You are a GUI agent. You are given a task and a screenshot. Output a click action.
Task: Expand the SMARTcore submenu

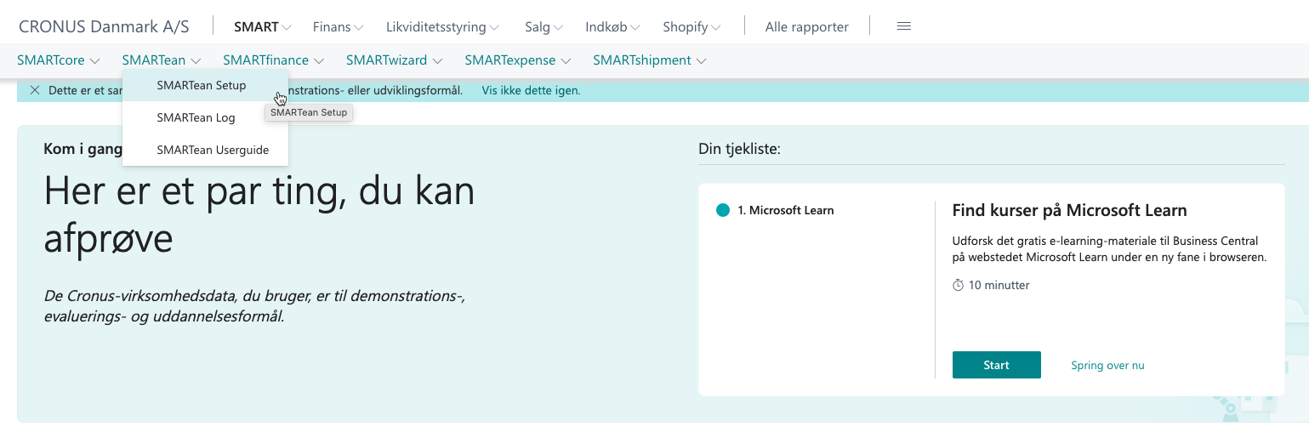coord(58,60)
